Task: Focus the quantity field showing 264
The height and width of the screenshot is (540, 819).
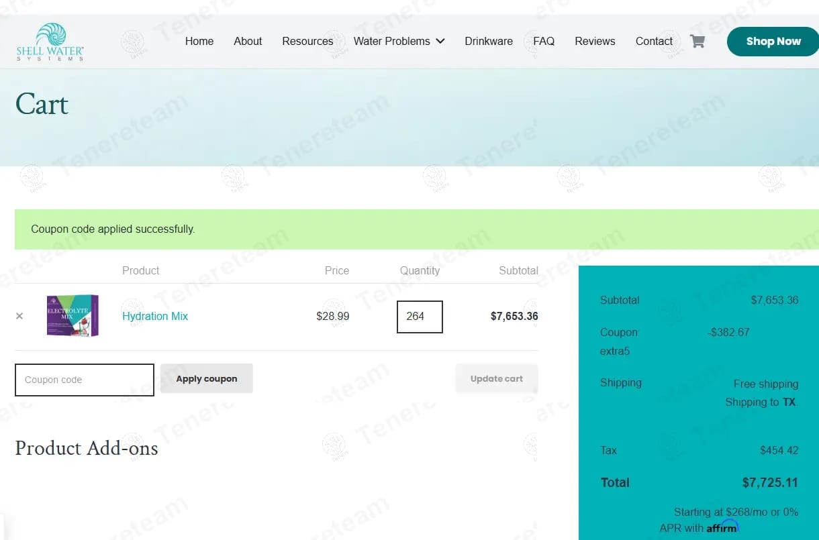Action: tap(420, 317)
